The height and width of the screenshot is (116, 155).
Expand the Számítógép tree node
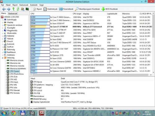click(x=2, y=19)
